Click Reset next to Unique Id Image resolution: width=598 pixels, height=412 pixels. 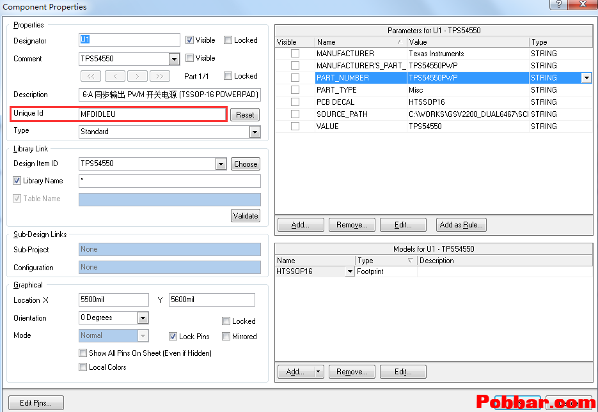(245, 114)
